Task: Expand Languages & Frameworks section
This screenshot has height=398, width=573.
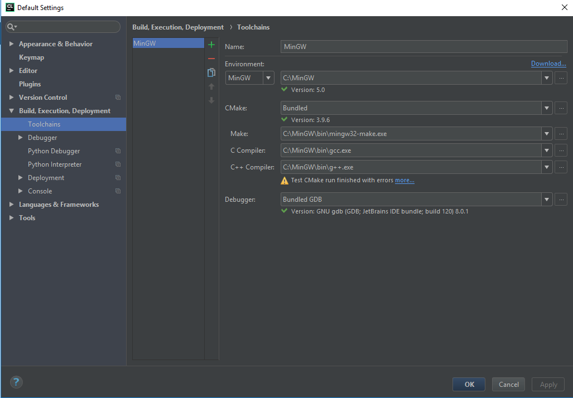Action: point(11,205)
